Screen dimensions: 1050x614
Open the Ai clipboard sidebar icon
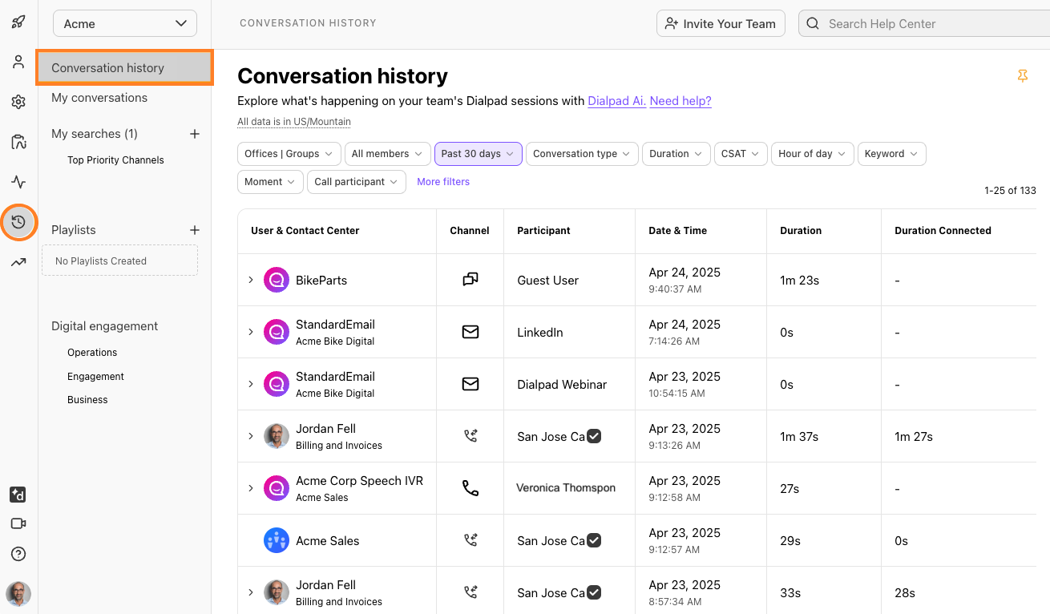click(18, 142)
